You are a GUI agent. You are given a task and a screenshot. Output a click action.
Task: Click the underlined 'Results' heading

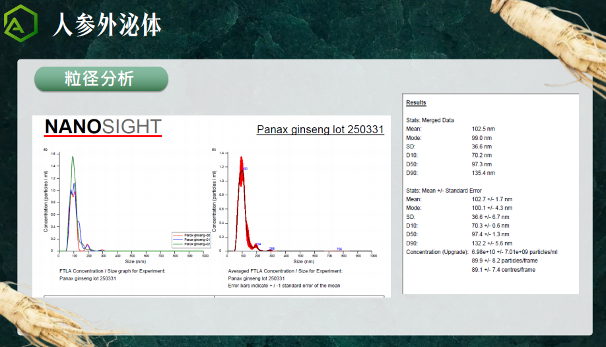coord(416,102)
